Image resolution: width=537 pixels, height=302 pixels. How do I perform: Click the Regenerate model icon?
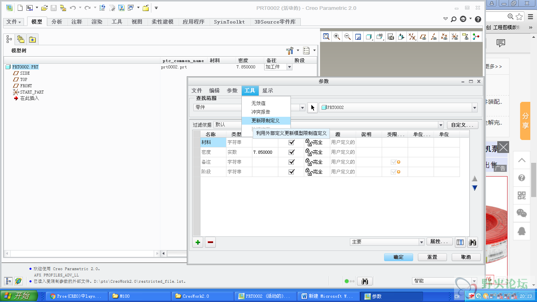tap(102, 8)
